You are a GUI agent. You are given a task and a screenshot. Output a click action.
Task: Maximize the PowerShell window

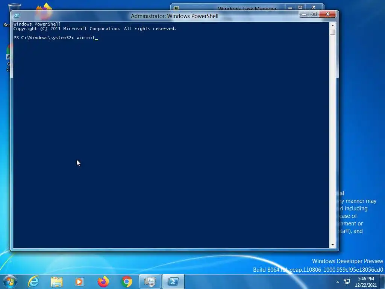tap(314, 15)
